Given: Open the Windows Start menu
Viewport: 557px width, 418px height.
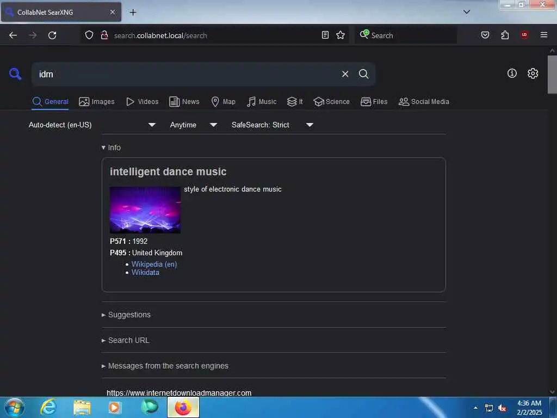Looking at the screenshot, I should tap(14, 407).
